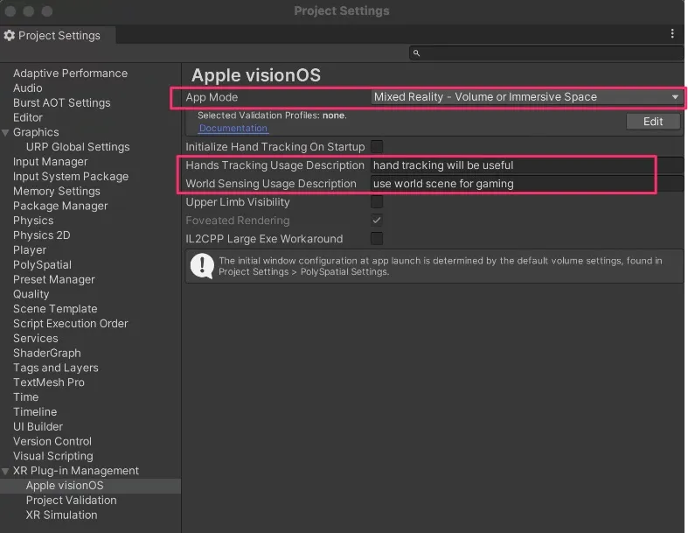Select Editor settings category

pos(28,118)
